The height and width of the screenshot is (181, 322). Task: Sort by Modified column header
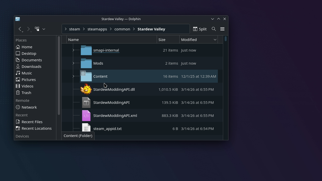click(199, 40)
